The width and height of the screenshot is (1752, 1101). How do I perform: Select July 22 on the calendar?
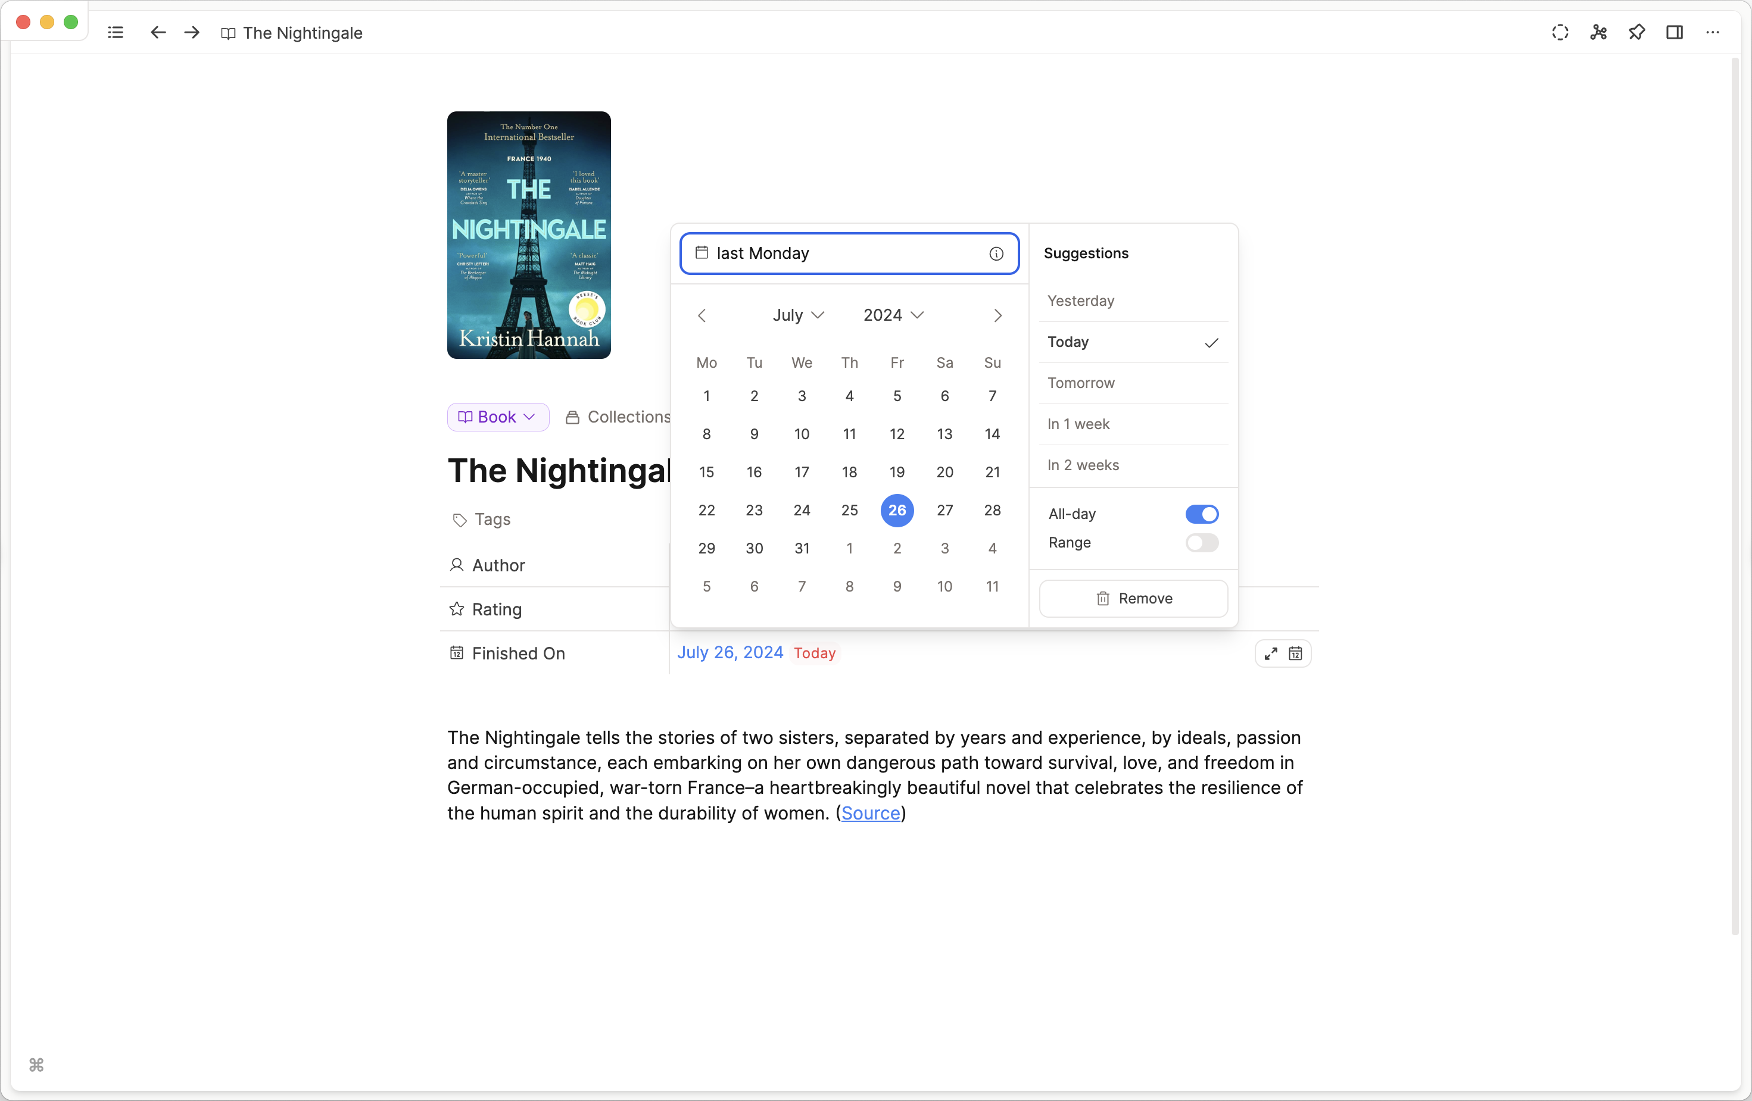coord(707,510)
